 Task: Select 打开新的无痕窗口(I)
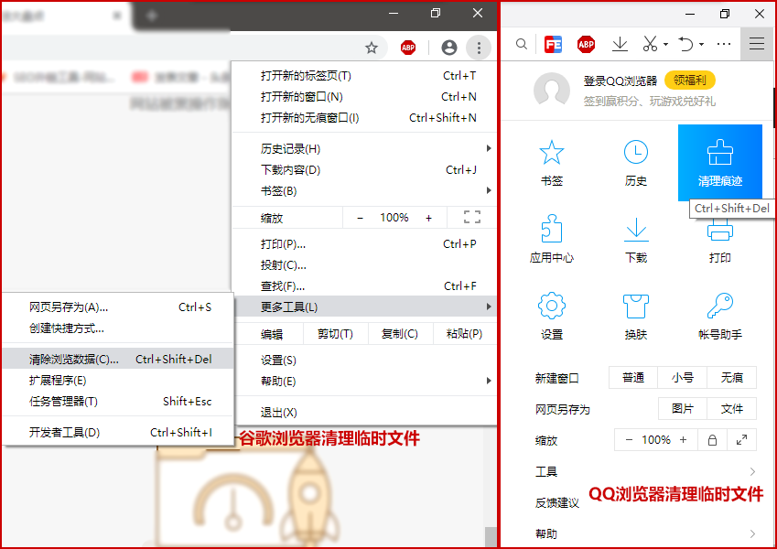[x=364, y=118]
